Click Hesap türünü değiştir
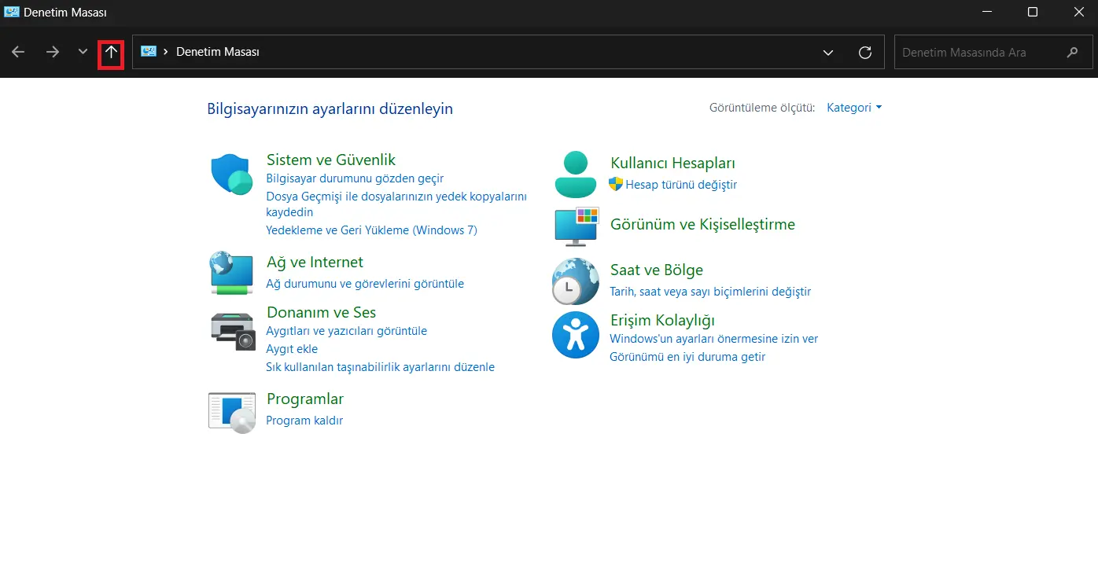Viewport: 1098px width, 577px height. (x=681, y=185)
